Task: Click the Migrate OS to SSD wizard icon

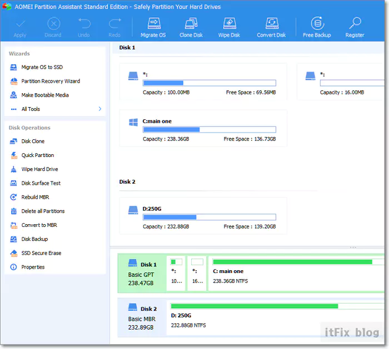Action: coord(13,67)
